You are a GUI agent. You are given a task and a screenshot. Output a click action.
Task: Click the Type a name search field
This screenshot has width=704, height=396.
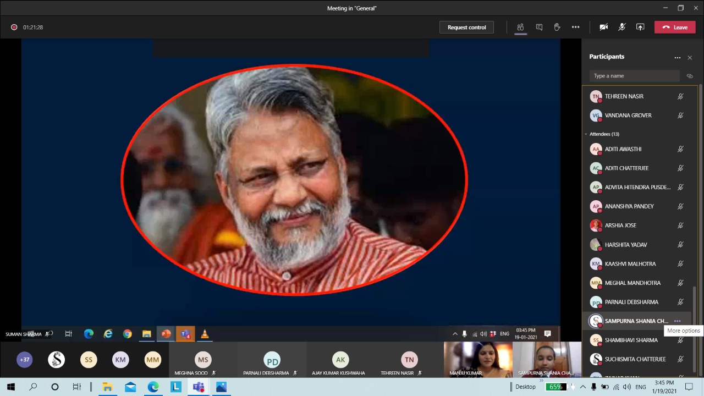[x=634, y=76]
